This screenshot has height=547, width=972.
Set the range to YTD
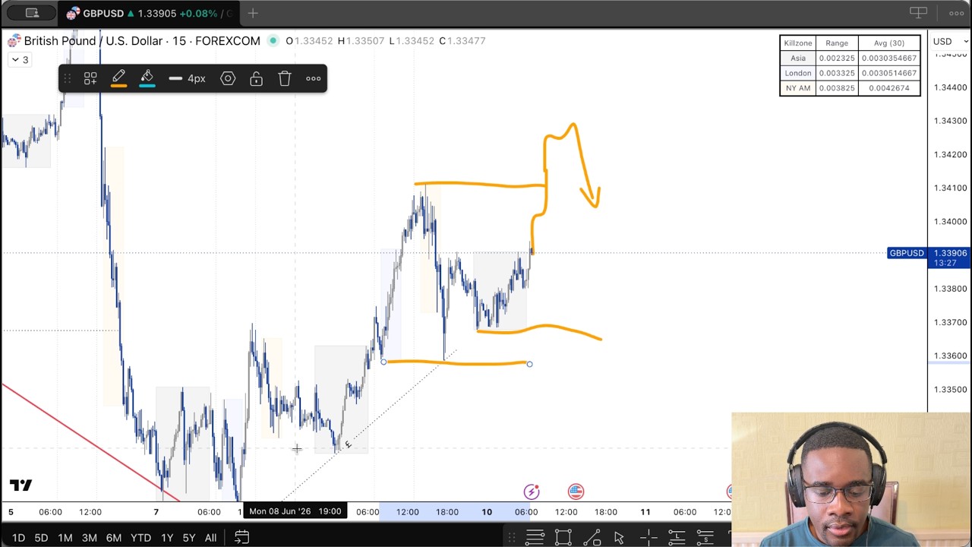pyautogui.click(x=140, y=538)
